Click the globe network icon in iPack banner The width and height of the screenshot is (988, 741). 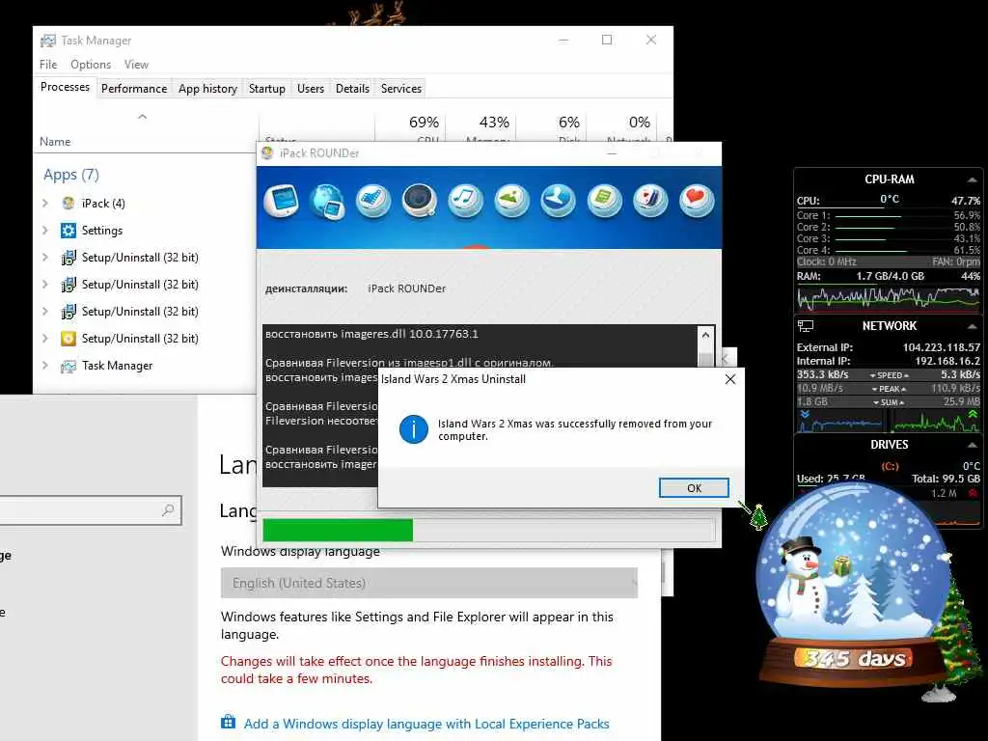click(328, 202)
